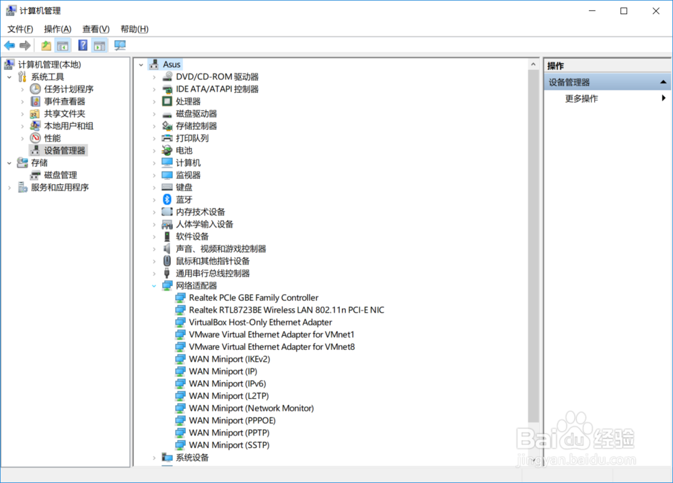Select VMware Virtual Ethernet Adapter for VMnet1

click(x=271, y=334)
